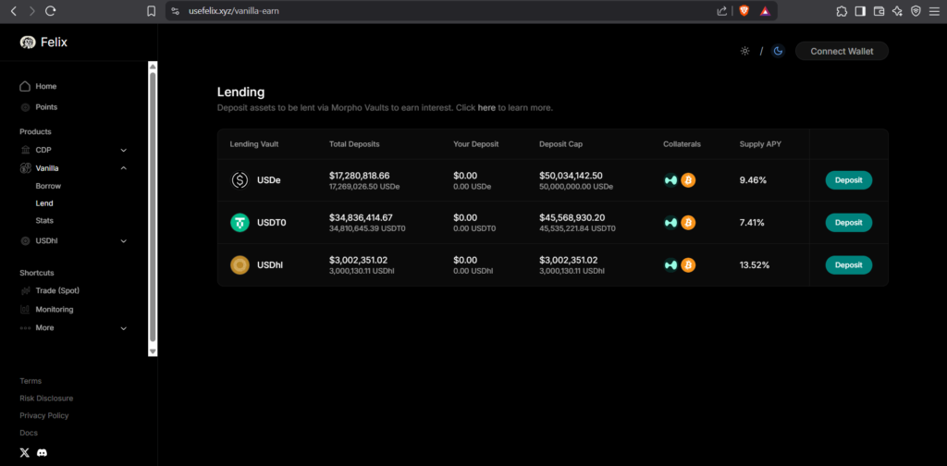Screen dimensions: 947x466
Task: Click the USDe token icon
Action: tap(240, 180)
